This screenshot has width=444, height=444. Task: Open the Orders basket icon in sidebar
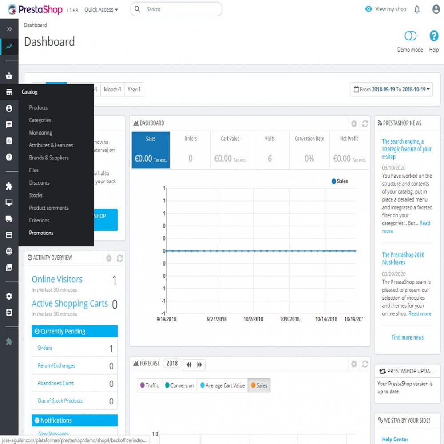click(x=9, y=75)
